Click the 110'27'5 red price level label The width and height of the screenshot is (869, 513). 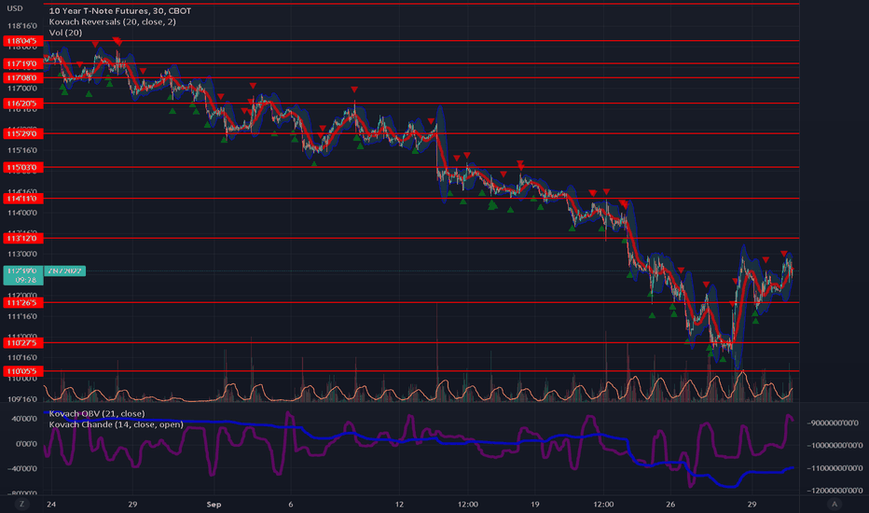(x=22, y=343)
